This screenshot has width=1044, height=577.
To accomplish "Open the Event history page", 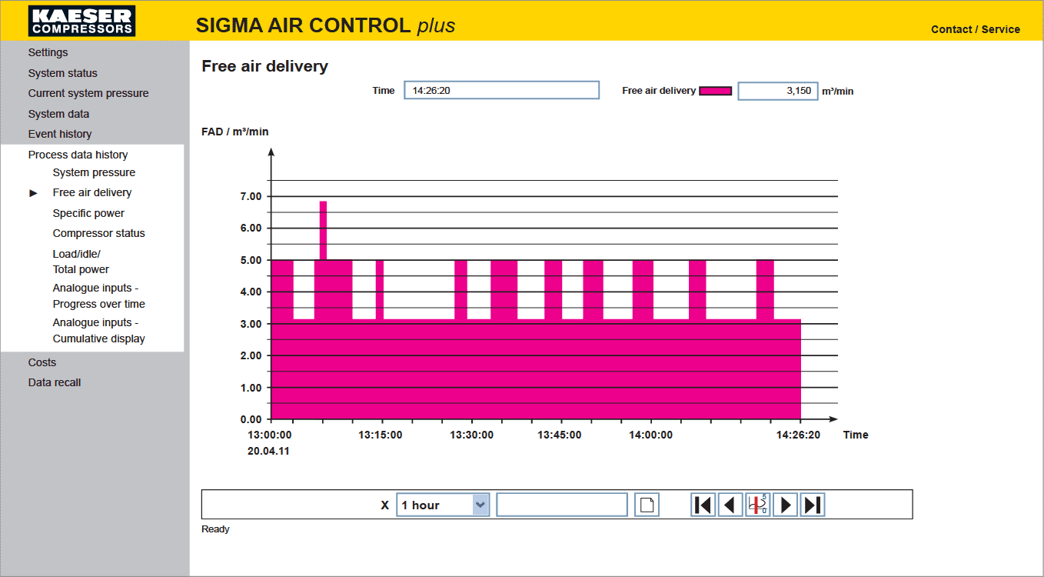I will point(60,134).
